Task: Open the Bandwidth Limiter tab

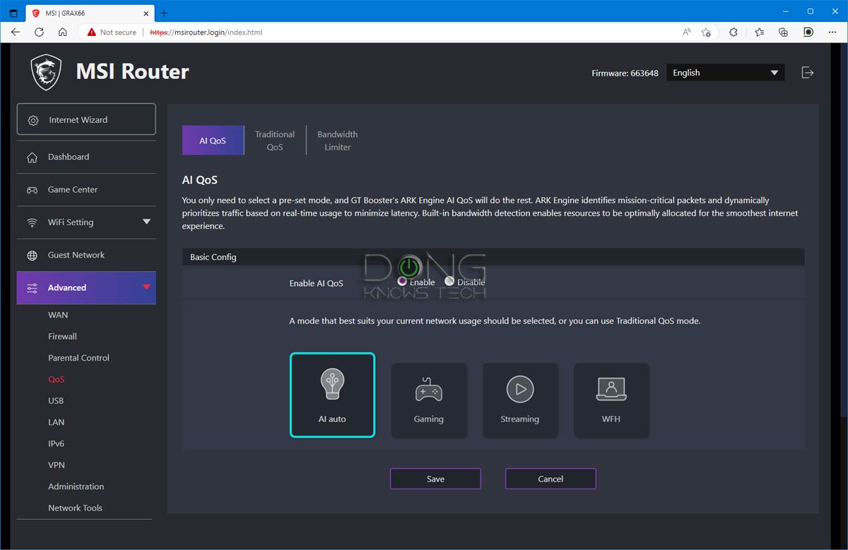Action: point(338,141)
